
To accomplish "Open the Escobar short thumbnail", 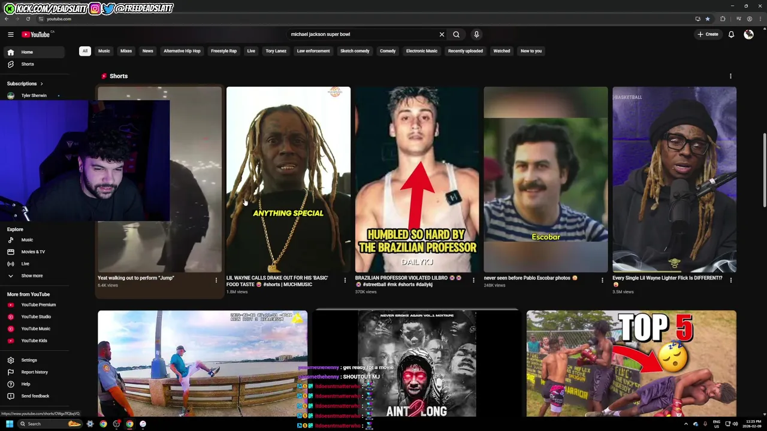I will pyautogui.click(x=546, y=180).
